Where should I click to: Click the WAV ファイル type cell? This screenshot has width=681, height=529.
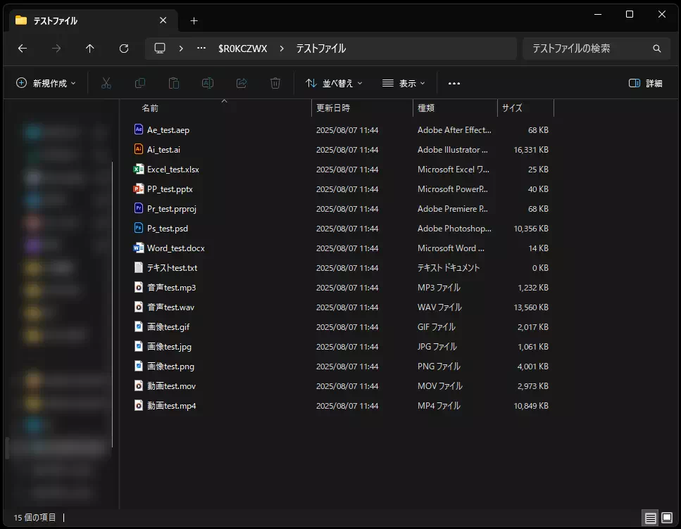pos(439,307)
